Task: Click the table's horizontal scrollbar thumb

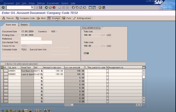Action: coord(72,105)
